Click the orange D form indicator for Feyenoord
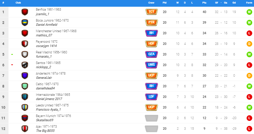Viewport: 254px width, 134px height. tap(249, 44)
